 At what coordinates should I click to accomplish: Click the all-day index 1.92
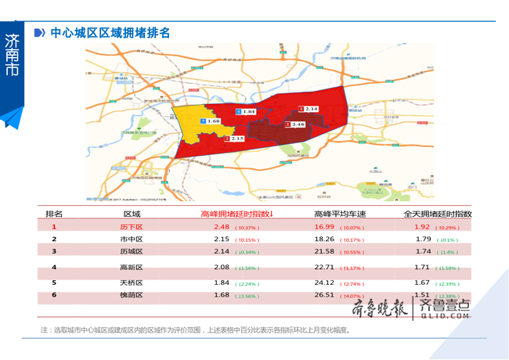click(422, 227)
